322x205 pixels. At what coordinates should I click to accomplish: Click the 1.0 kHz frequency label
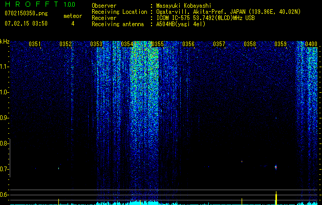(x=4, y=92)
